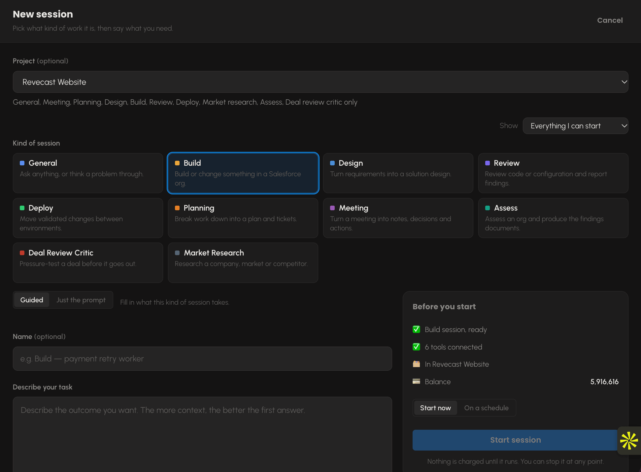Click the Nothing is charged until it runs note
Image resolution: width=641 pixels, height=472 pixels.
(515, 461)
